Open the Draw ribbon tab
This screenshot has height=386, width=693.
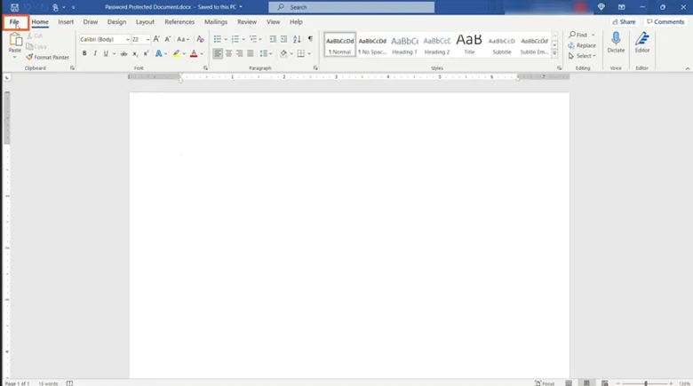90,22
